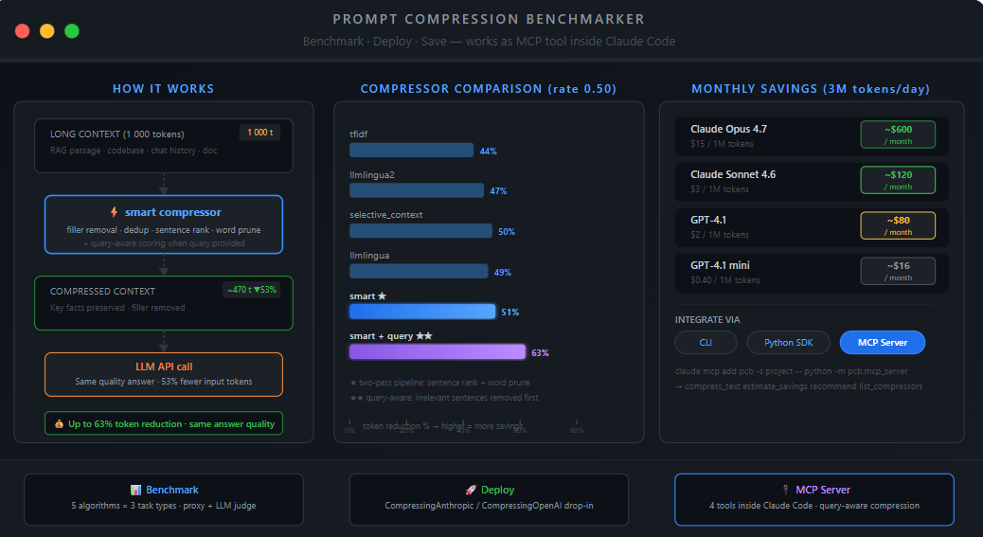
Task: Click the smart compressor box
Action: point(164,224)
